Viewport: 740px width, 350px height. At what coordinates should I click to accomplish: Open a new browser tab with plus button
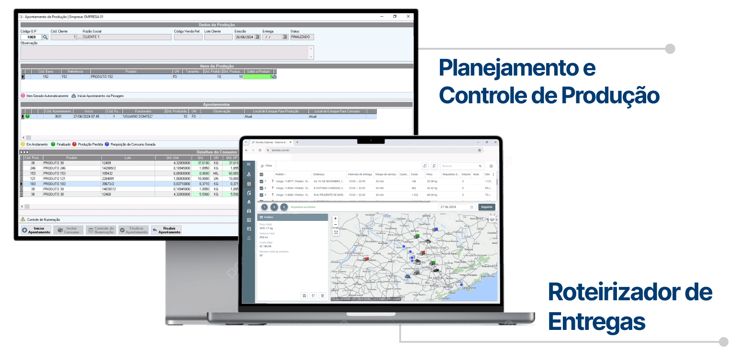pos(297,142)
